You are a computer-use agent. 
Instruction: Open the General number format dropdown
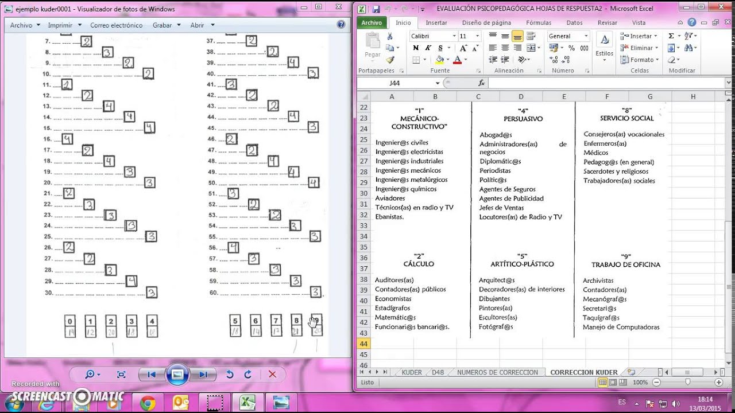(586, 36)
